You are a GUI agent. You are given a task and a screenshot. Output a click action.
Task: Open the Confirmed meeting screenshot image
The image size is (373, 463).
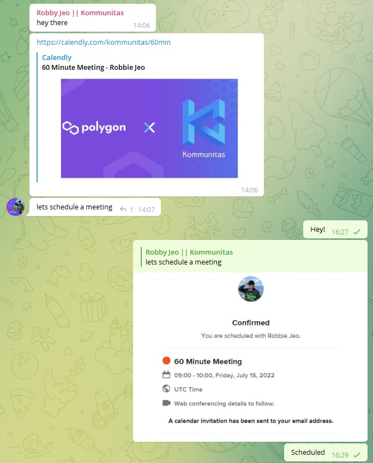tap(250, 357)
